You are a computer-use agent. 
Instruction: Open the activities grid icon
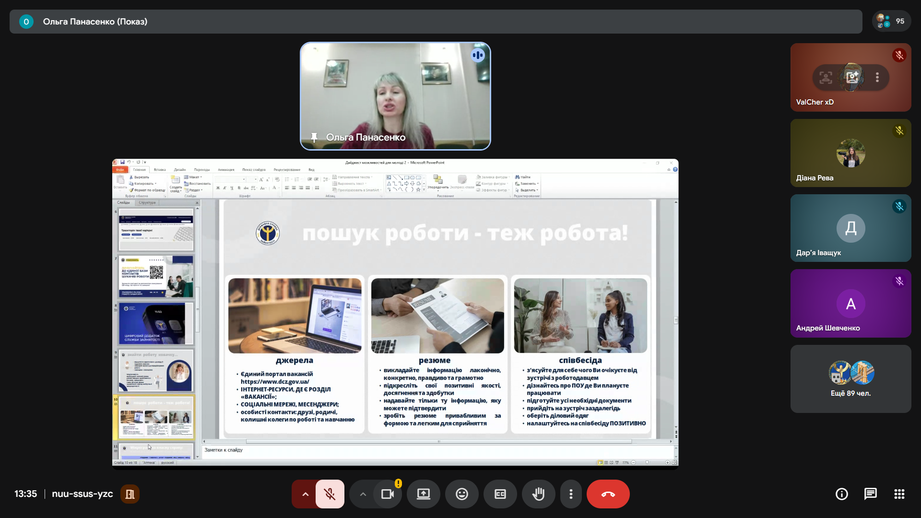point(899,494)
